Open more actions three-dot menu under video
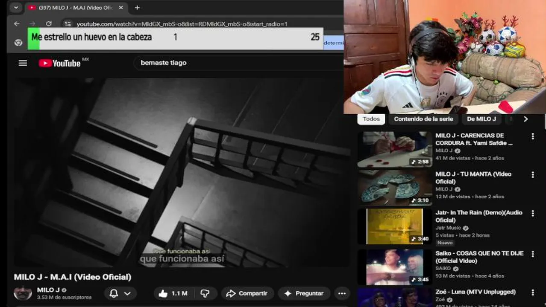The image size is (546, 307). tap(342, 293)
